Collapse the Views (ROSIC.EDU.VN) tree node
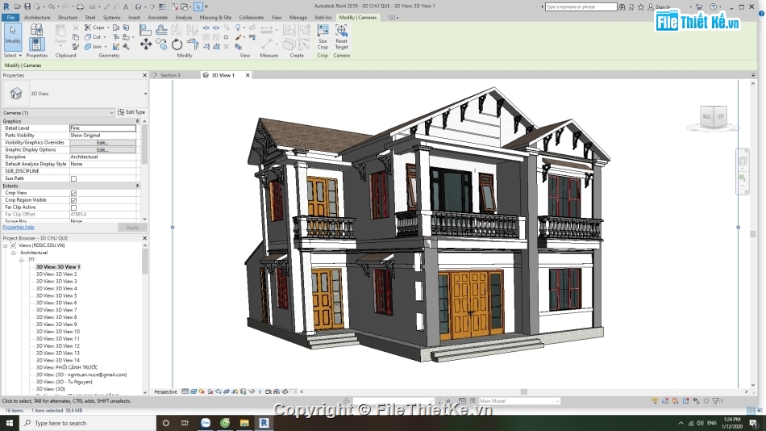 tap(6, 245)
